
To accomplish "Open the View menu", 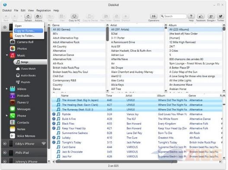I will coord(31,10).
